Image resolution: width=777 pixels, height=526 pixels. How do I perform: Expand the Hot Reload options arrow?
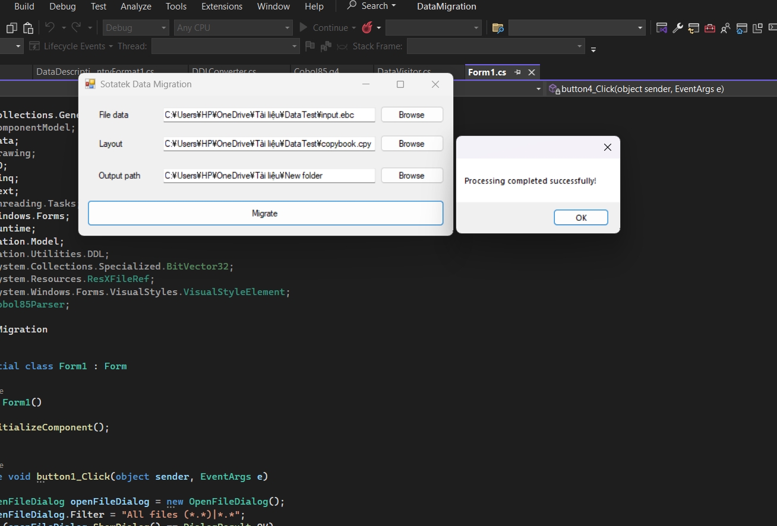click(x=379, y=28)
